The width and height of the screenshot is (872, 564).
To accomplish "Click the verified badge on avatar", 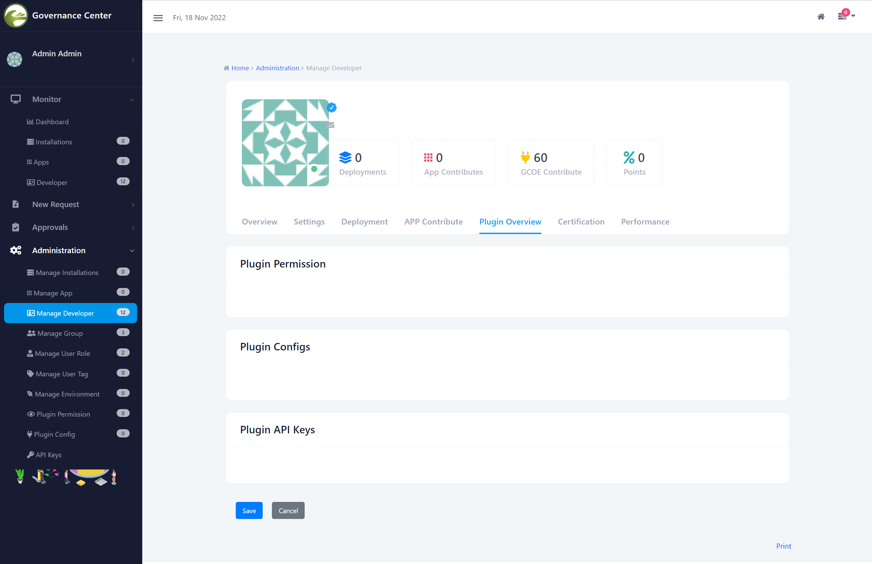I will (x=332, y=107).
